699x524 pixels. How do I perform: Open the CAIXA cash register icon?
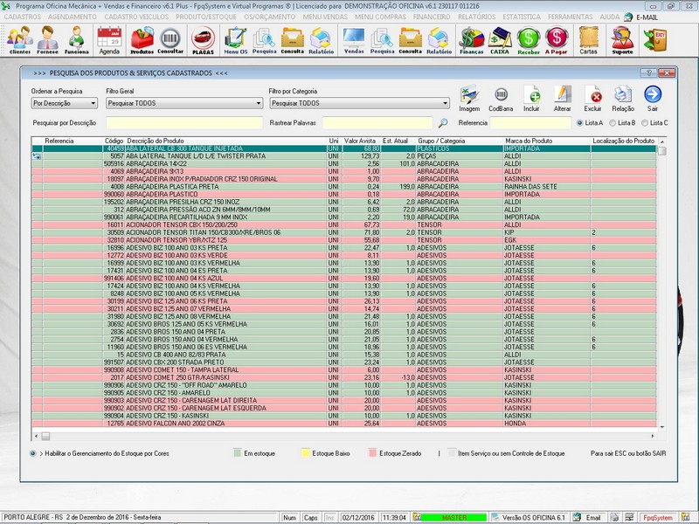click(x=500, y=39)
